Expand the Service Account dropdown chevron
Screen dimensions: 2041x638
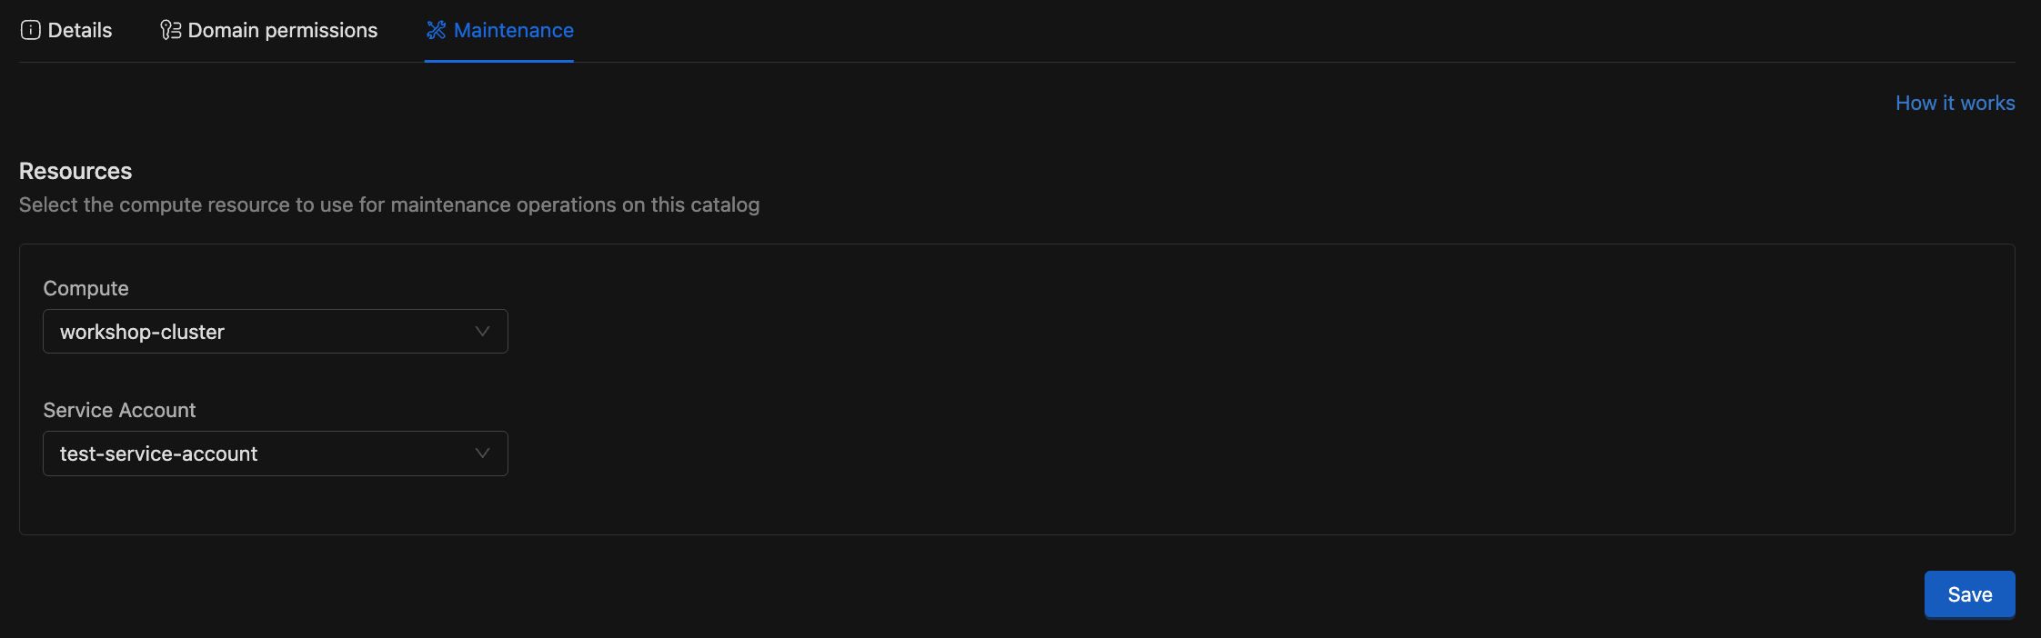coord(482,454)
